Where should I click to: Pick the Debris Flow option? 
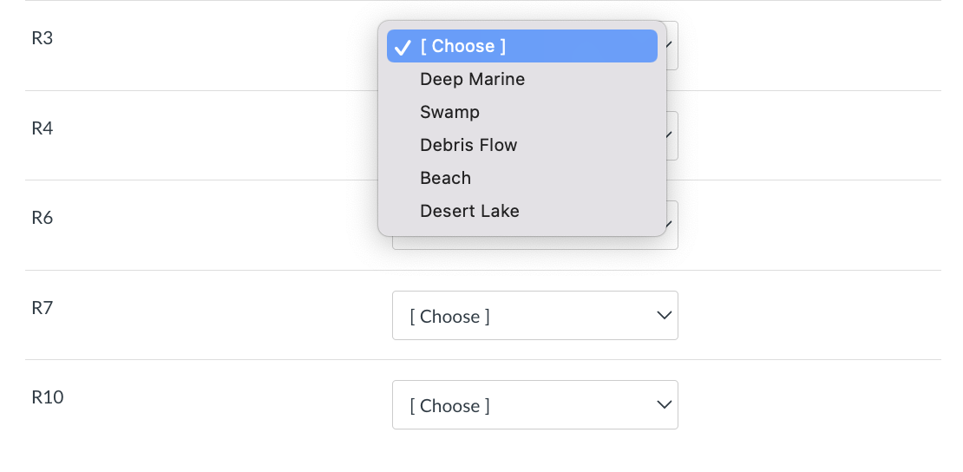[x=468, y=145]
